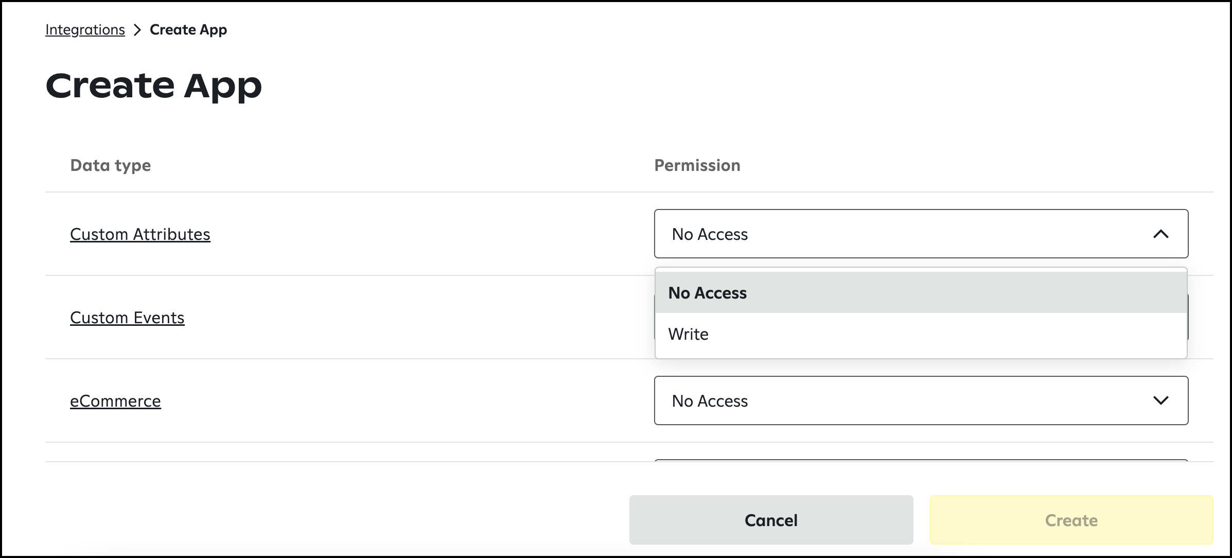The width and height of the screenshot is (1232, 558).
Task: Open the eCommerce data type link
Action: (x=115, y=401)
